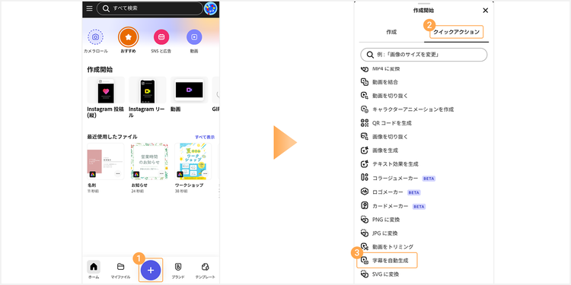The width and height of the screenshot is (571, 285).
Task: Click the profile avatar icon
Action: (210, 8)
